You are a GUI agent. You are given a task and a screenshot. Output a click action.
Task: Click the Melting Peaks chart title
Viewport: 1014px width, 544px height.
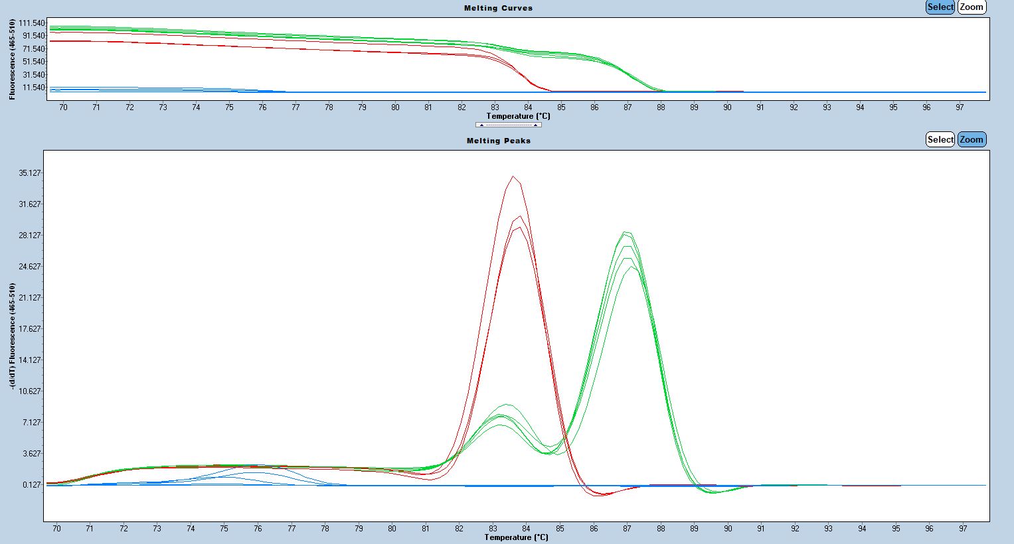[498, 141]
